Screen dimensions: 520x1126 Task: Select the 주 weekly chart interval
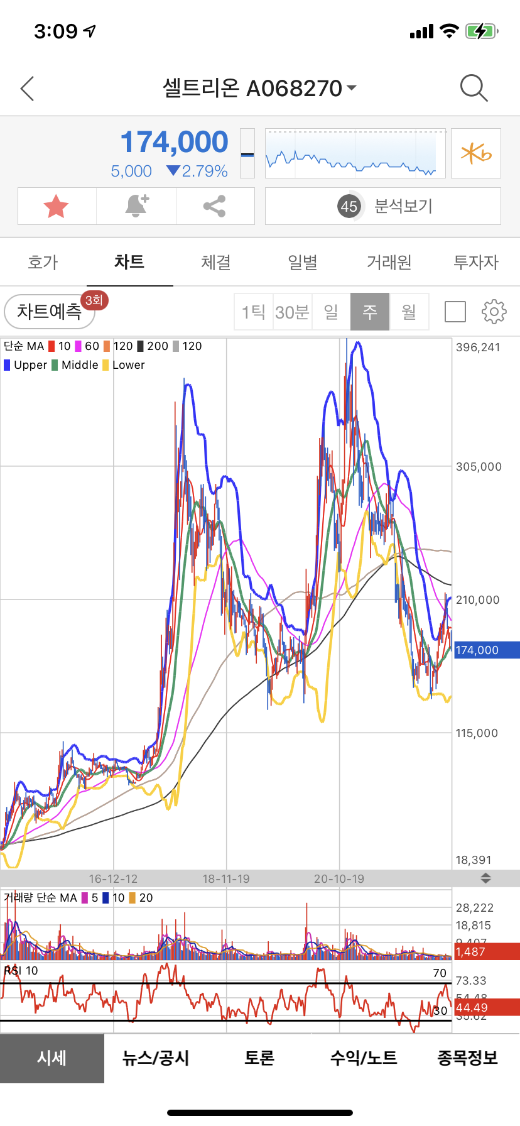pyautogui.click(x=370, y=311)
